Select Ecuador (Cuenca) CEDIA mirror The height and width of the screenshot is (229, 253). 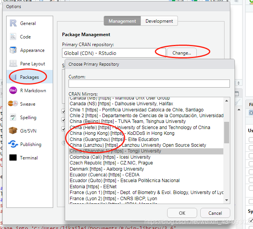pyautogui.click(x=146, y=175)
